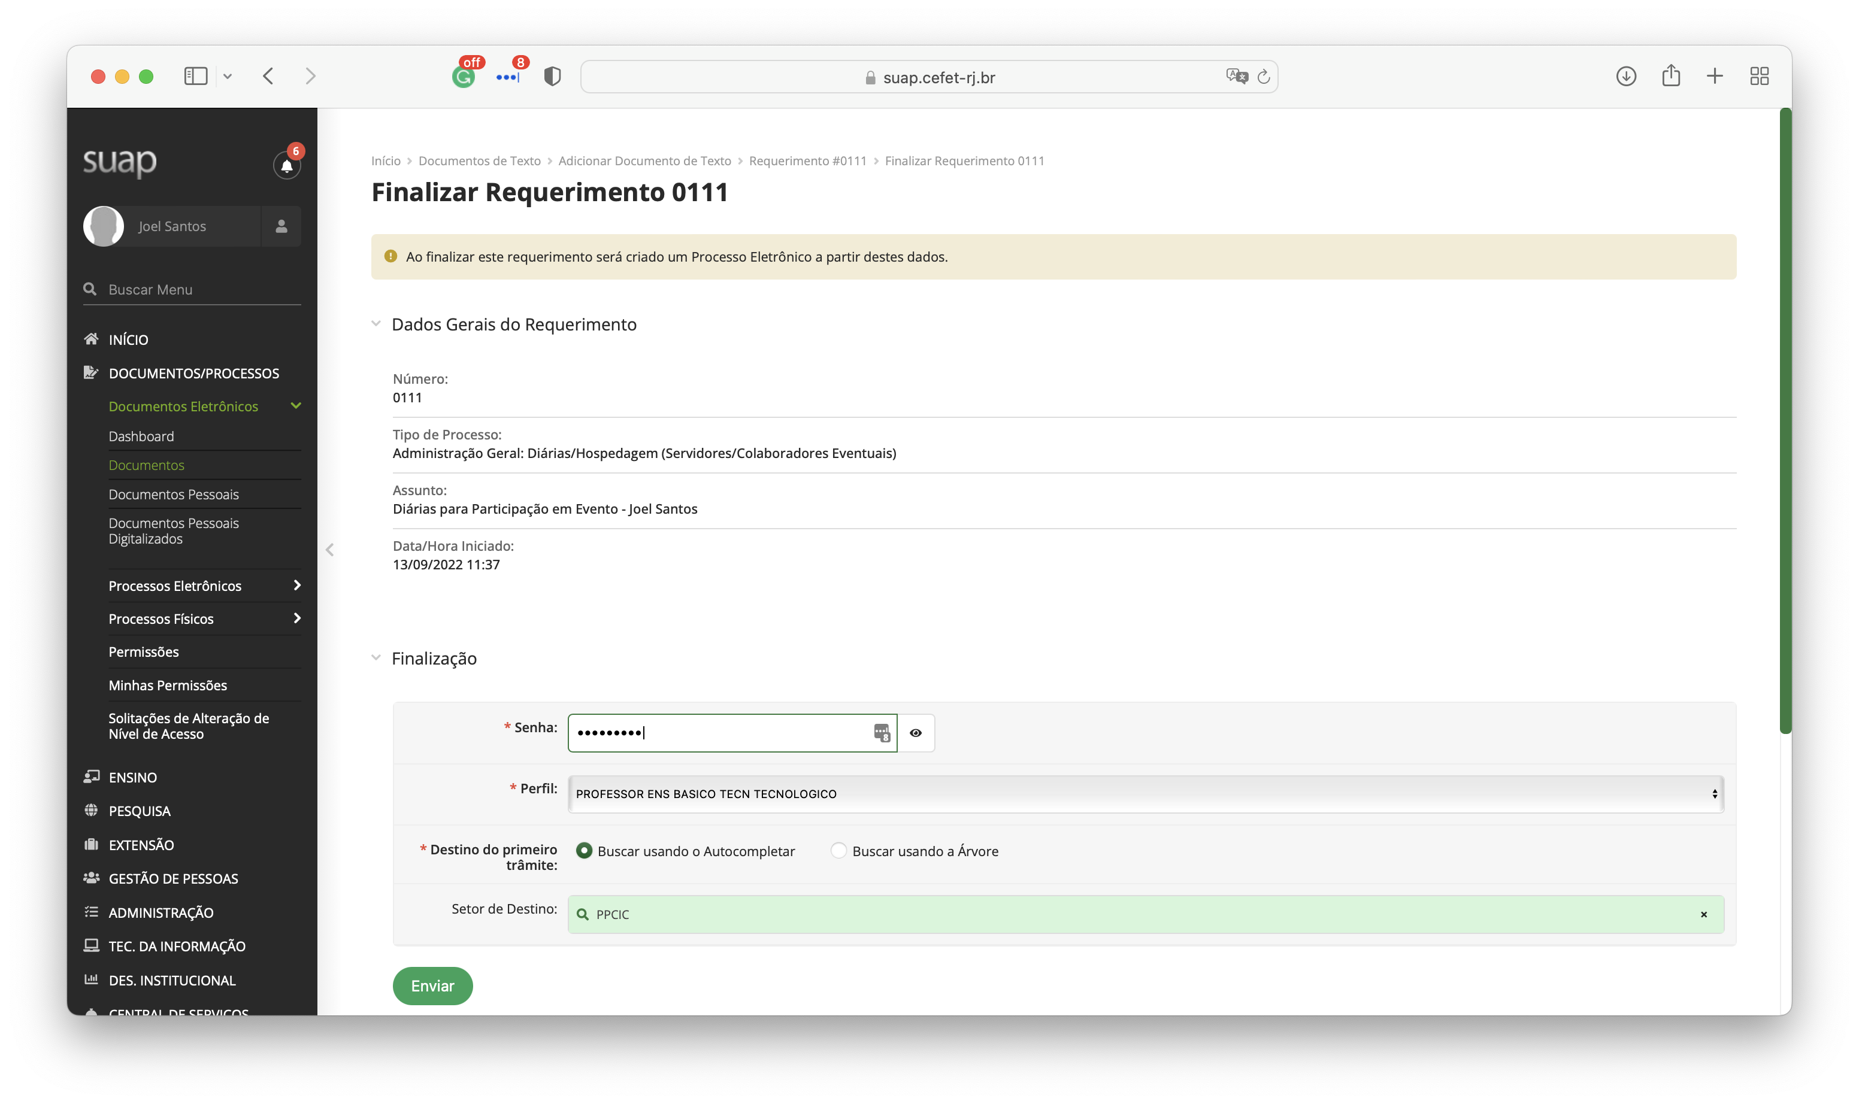Go to Adicionar Documento de Texto breadcrumb
1859x1104 pixels.
pyautogui.click(x=644, y=160)
